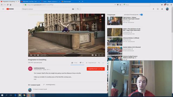The height and width of the screenshot is (97, 173).
Task: Add video to a playlist
Action: point(99,63)
